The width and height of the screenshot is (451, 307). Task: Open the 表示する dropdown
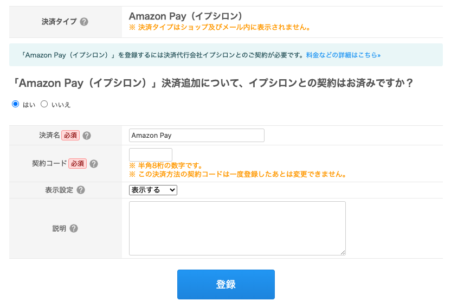(x=153, y=190)
